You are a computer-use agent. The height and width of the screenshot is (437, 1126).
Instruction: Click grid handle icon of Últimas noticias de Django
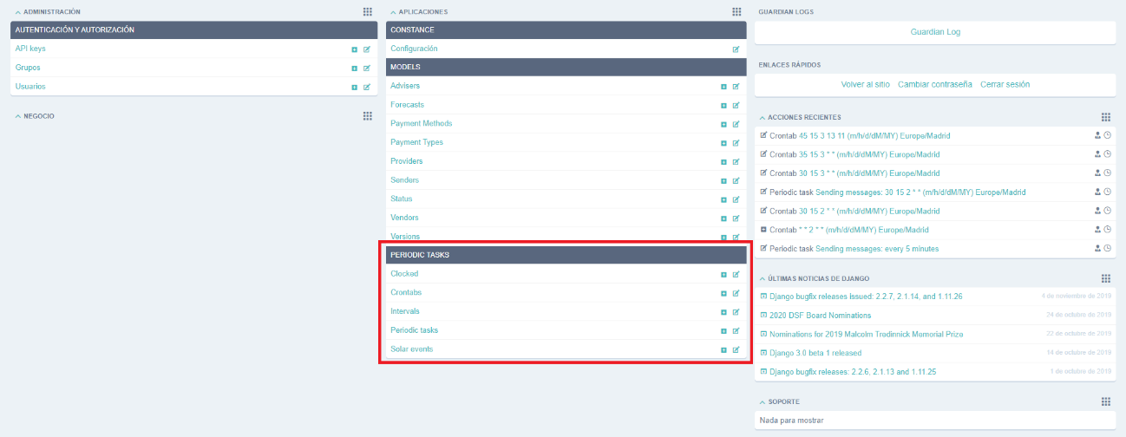1106,278
